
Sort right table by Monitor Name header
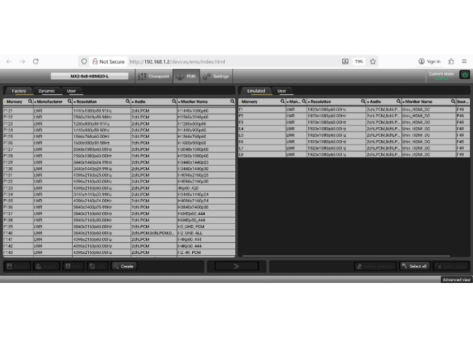(x=419, y=102)
